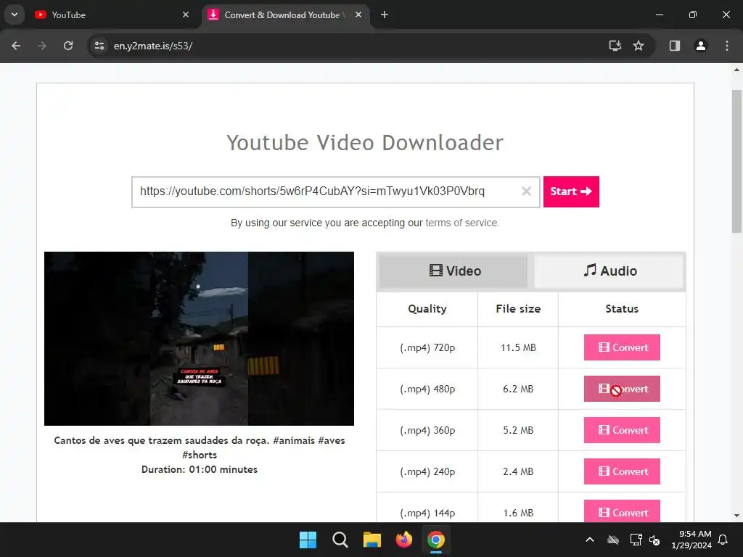Go back to the previous page
The image size is (743, 557).
click(16, 46)
